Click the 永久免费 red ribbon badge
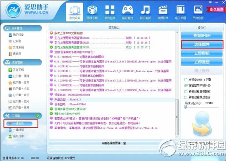This screenshot has height=161, width=226. click(216, 9)
